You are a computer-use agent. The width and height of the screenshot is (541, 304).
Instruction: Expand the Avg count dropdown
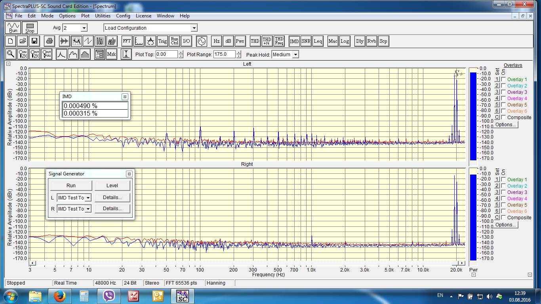click(x=84, y=28)
